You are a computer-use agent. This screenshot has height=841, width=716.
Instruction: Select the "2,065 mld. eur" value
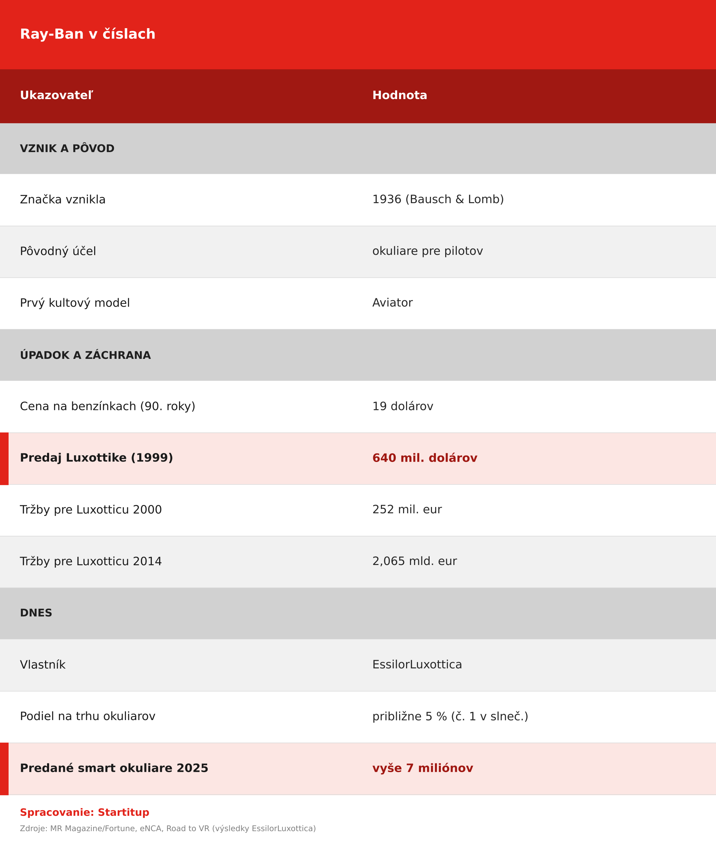pyautogui.click(x=414, y=562)
